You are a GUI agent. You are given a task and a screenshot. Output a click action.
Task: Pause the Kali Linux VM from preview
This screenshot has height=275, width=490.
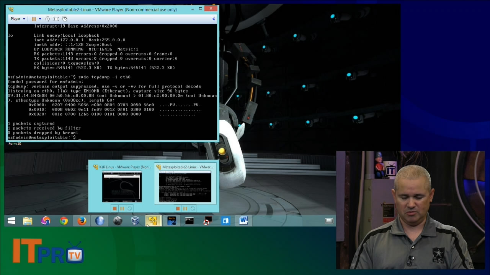pos(122,208)
